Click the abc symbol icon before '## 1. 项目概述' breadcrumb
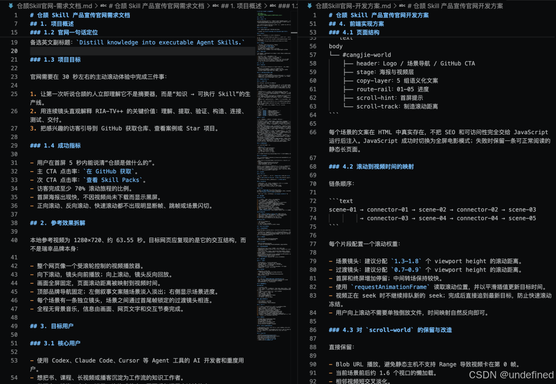The width and height of the screenshot is (556, 384). (x=216, y=6)
